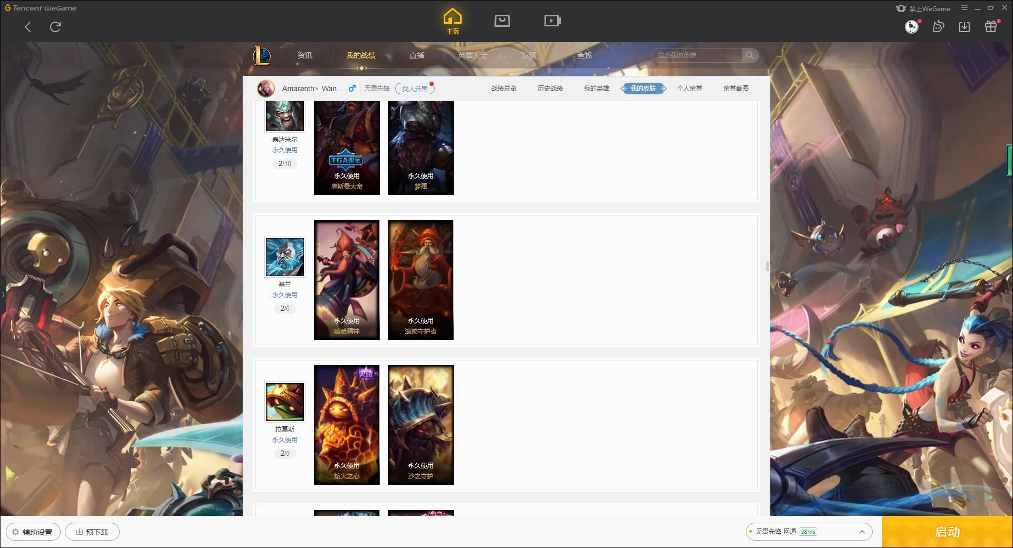Open the gift box icon
The image size is (1013, 548).
[x=991, y=26]
